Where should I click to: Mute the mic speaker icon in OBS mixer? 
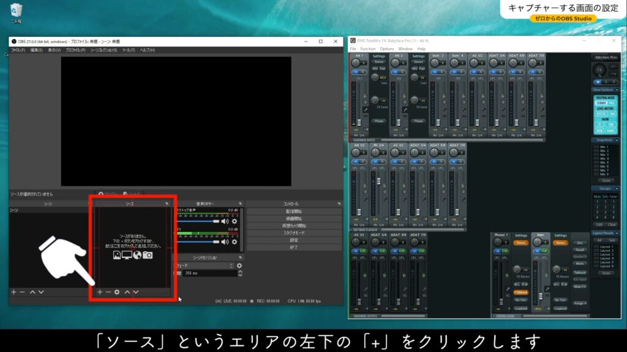(225, 241)
